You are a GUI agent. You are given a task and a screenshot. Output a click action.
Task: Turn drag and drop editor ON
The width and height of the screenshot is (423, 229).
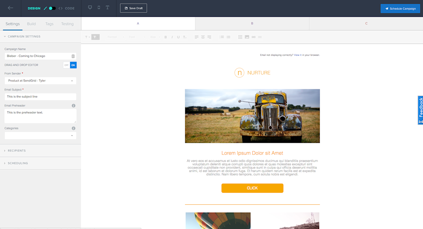coord(73,65)
